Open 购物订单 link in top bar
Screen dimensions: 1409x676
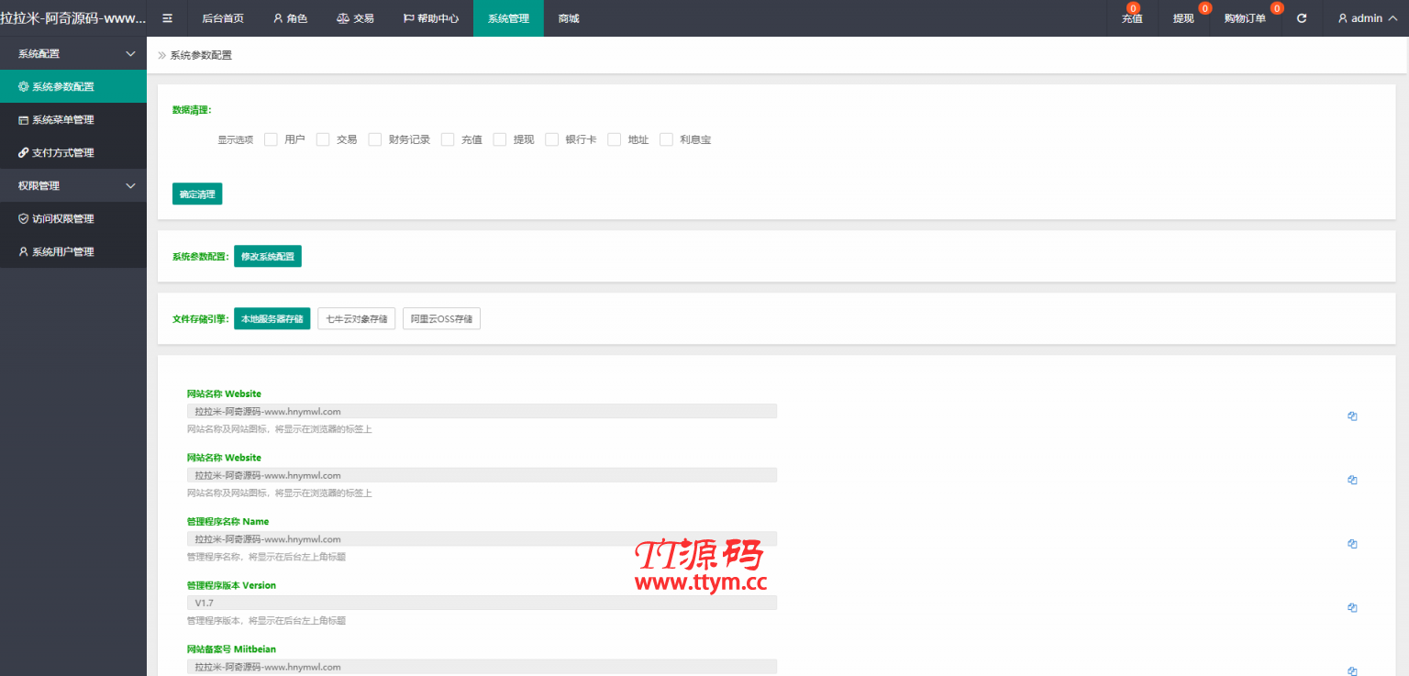[x=1245, y=19]
